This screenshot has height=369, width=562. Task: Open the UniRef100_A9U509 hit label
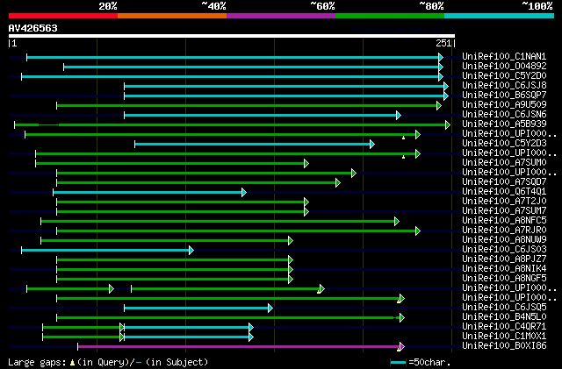pyautogui.click(x=504, y=104)
